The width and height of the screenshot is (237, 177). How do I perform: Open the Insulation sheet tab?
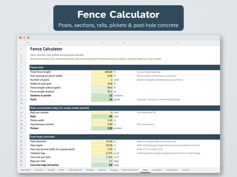coord(157,170)
